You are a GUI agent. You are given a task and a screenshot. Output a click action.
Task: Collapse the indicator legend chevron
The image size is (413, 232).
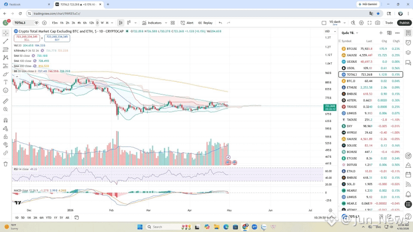(17, 77)
